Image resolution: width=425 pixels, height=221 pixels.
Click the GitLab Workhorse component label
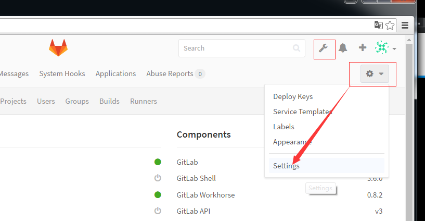(205, 195)
